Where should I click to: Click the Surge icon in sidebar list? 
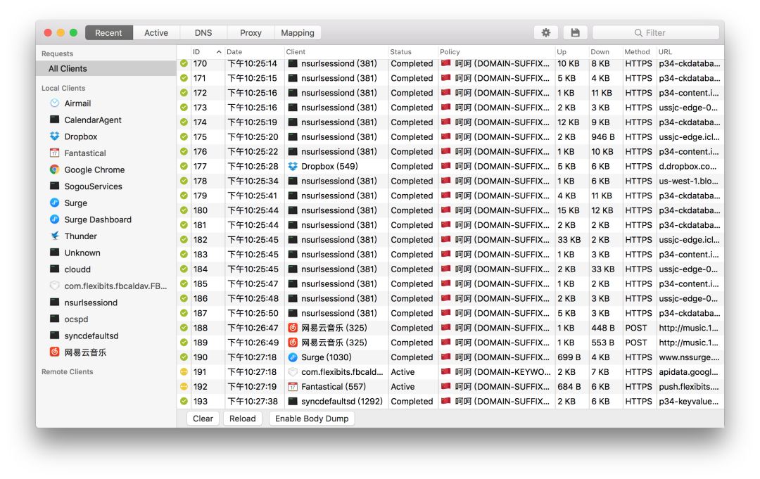pyautogui.click(x=55, y=203)
